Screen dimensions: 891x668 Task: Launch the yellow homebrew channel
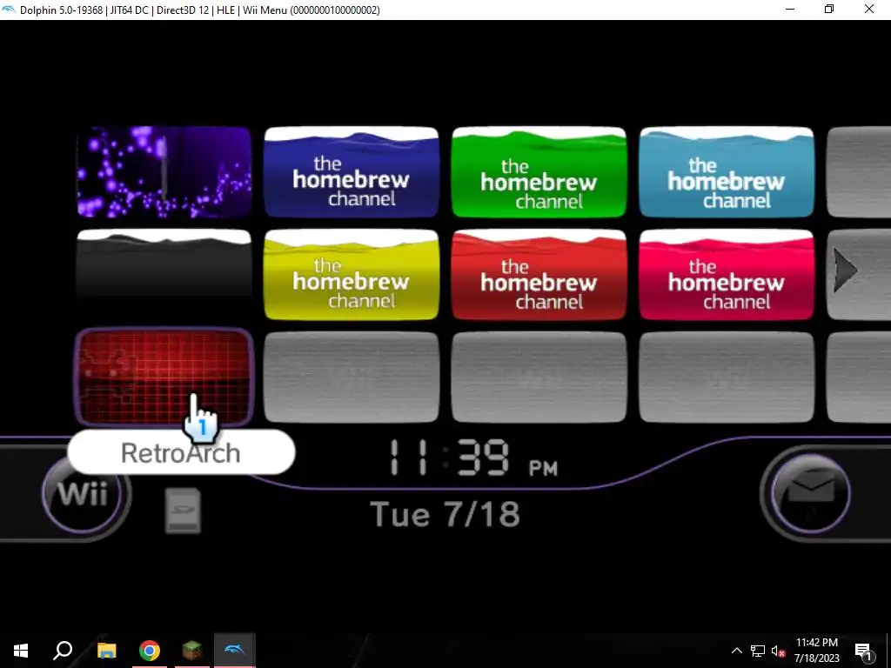tap(352, 274)
